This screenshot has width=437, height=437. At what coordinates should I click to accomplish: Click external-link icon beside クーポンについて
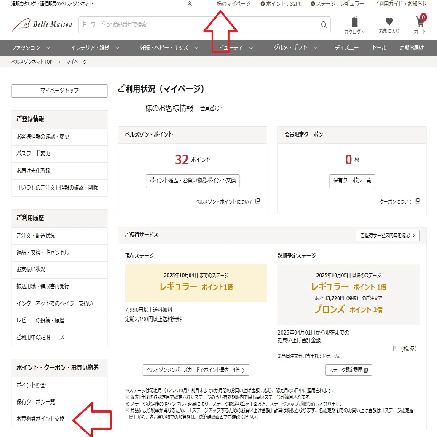(417, 201)
